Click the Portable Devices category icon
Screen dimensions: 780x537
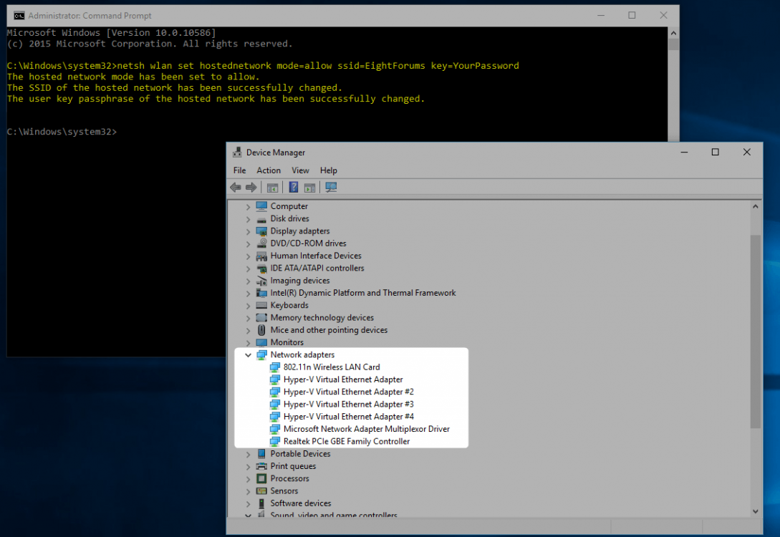click(x=261, y=453)
